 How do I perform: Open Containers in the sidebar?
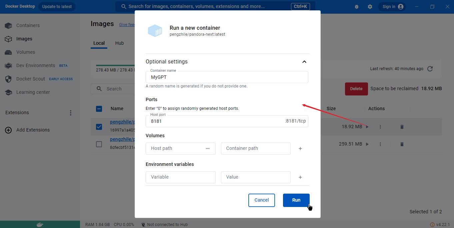click(28, 25)
